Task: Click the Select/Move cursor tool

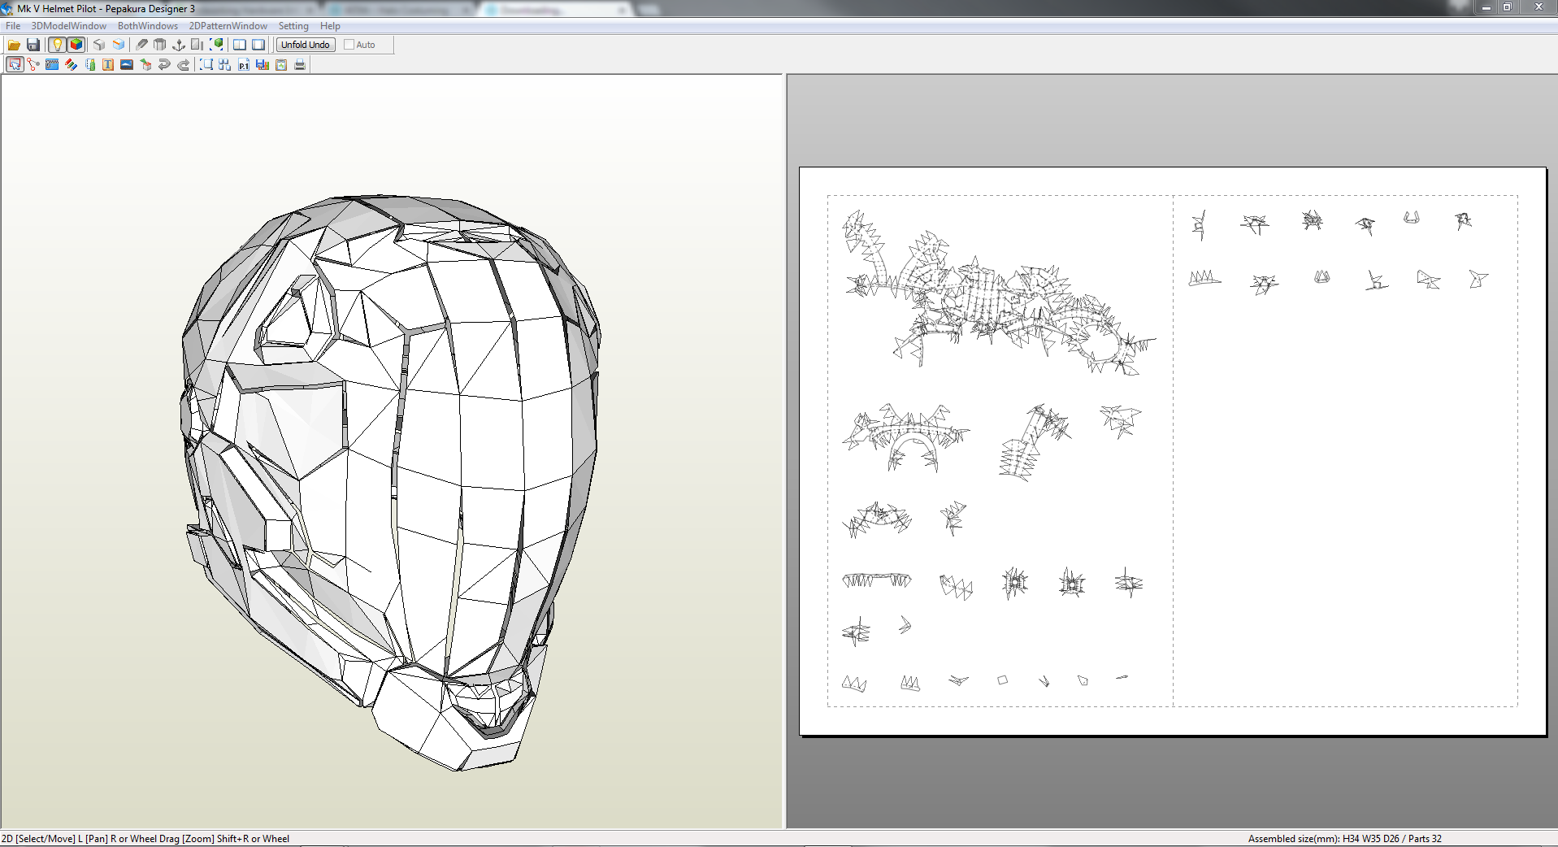Action: [x=15, y=65]
